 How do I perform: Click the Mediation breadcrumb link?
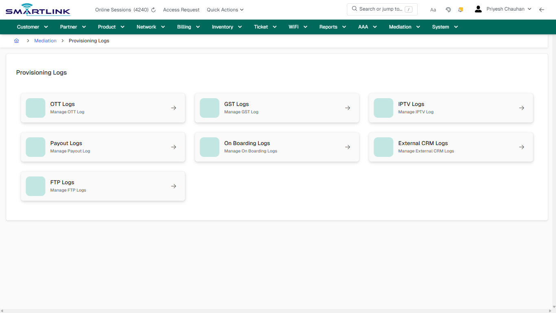45,41
